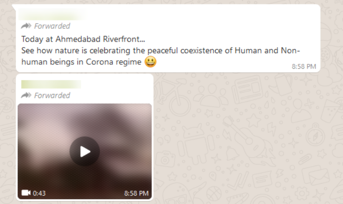Click the forward arrow icon above video

coord(26,95)
